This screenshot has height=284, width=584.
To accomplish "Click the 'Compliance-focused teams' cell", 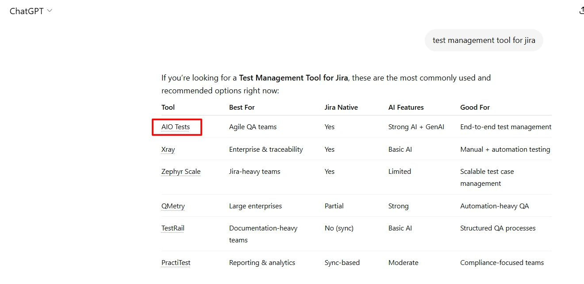I will (502, 263).
